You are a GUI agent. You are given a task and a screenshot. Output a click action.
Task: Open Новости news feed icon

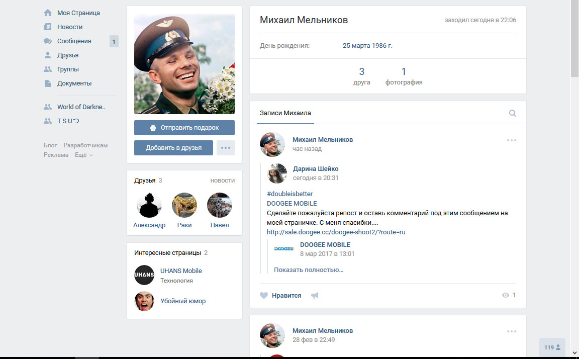pyautogui.click(x=48, y=27)
